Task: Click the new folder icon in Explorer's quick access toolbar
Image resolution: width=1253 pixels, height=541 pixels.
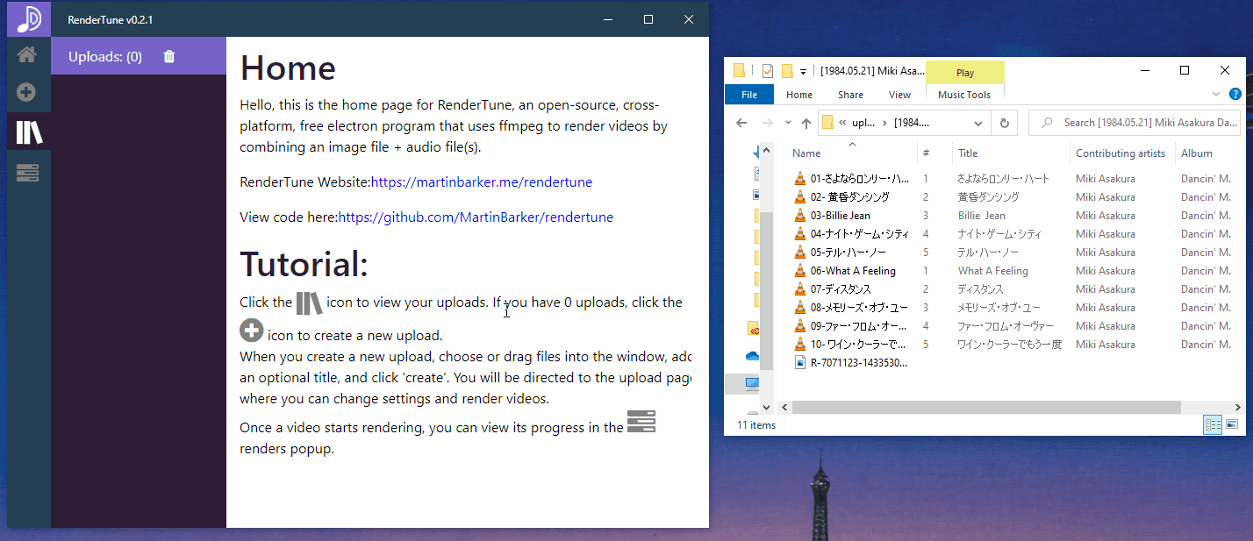Action: (787, 71)
